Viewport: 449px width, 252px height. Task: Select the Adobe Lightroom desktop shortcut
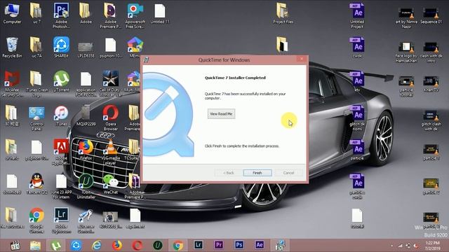click(x=61, y=220)
